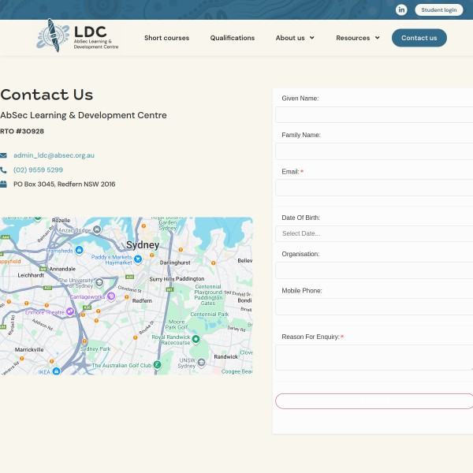This screenshot has height=473, width=473.
Task: Call the (02) 9559 5299 phone link
Action: [38, 169]
